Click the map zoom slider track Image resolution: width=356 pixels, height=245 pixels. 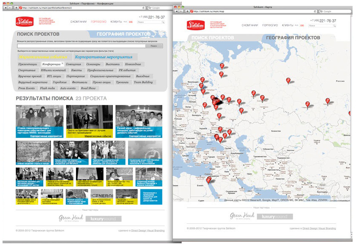pyautogui.click(x=176, y=121)
